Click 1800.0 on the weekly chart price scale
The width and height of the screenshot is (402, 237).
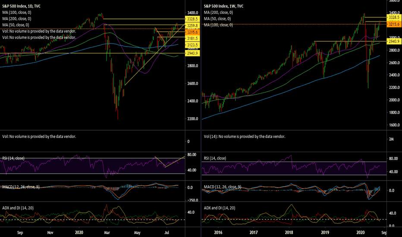394,112
